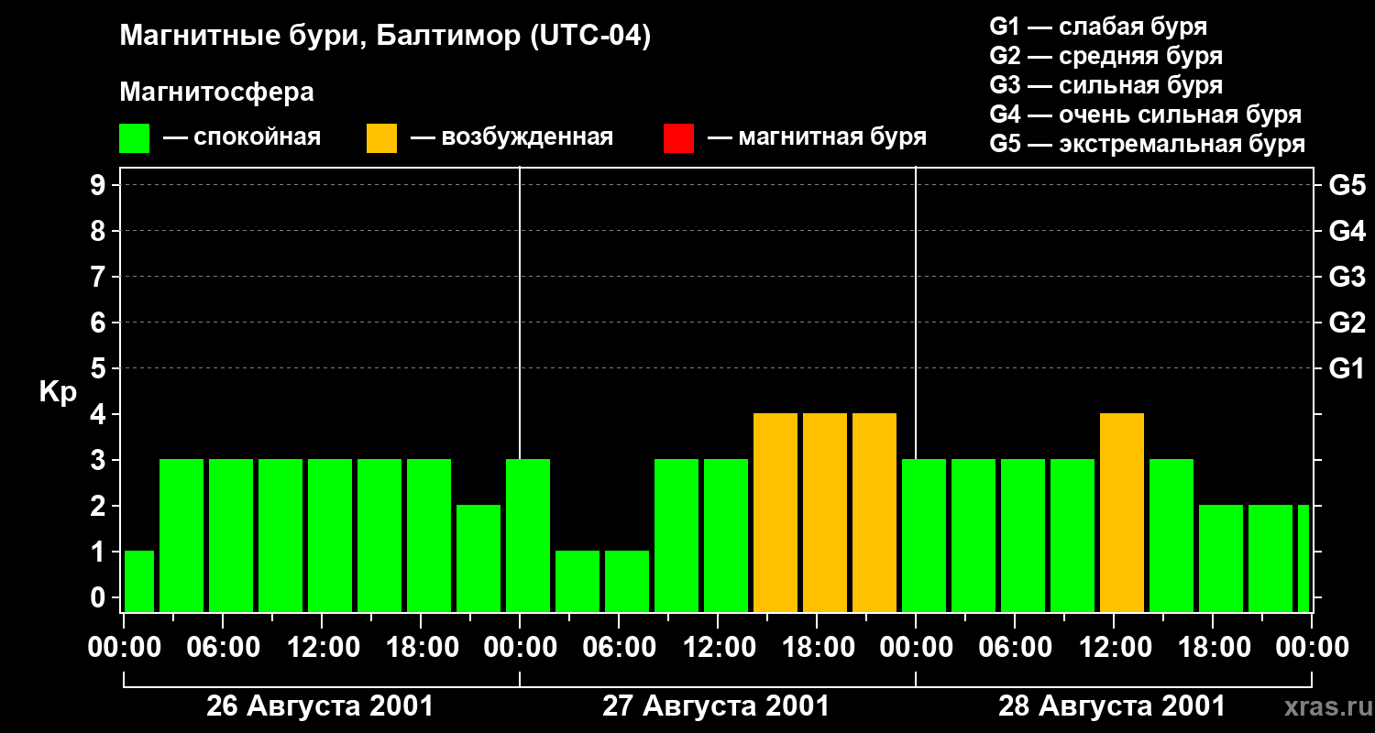Click the Kp 2 green bar on 26 August
This screenshot has width=1375, height=733.
[x=478, y=559]
